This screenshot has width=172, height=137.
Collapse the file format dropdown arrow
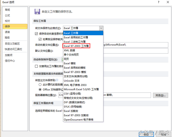pos(101,28)
